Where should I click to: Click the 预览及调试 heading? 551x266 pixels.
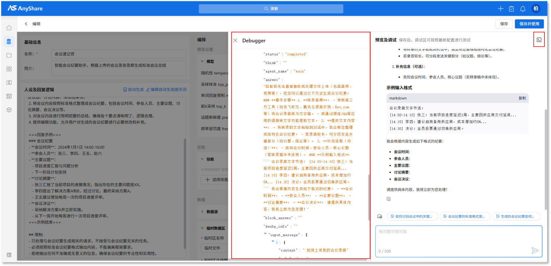point(386,40)
